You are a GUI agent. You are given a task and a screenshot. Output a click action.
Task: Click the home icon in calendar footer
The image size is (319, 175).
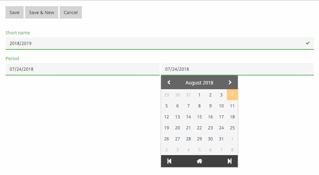coord(199,161)
